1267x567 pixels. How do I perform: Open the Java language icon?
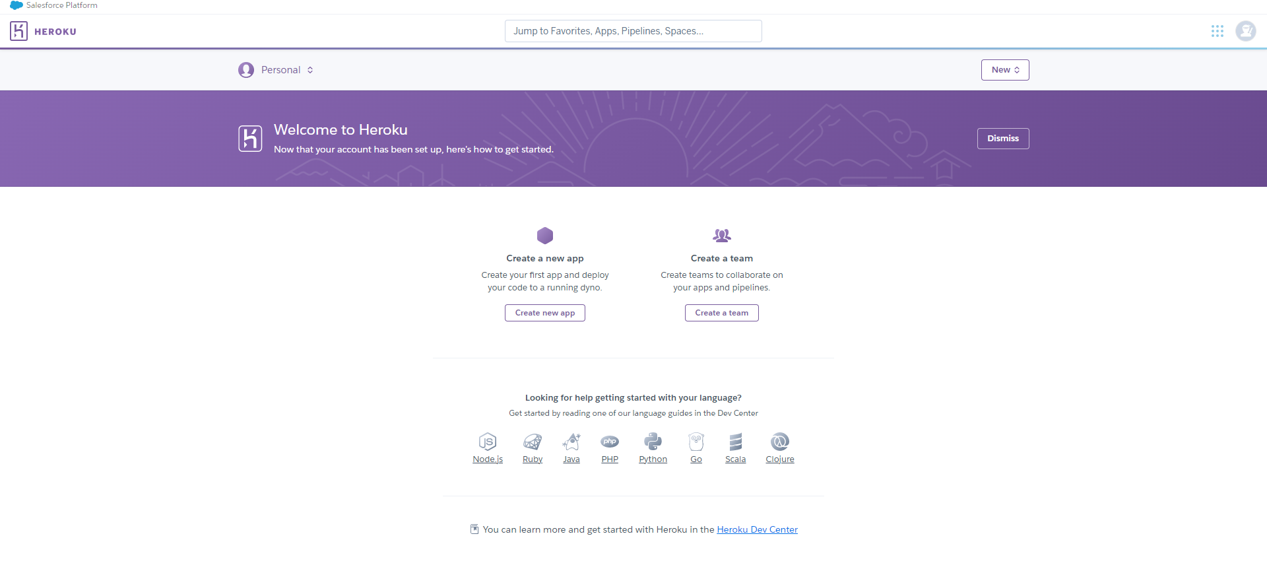[x=571, y=442]
